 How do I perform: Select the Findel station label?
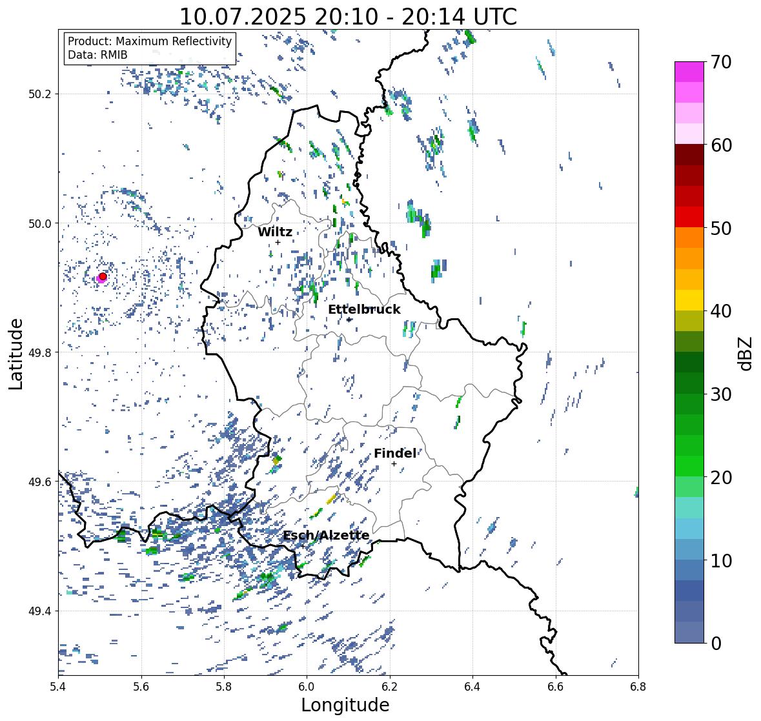pyautogui.click(x=394, y=453)
